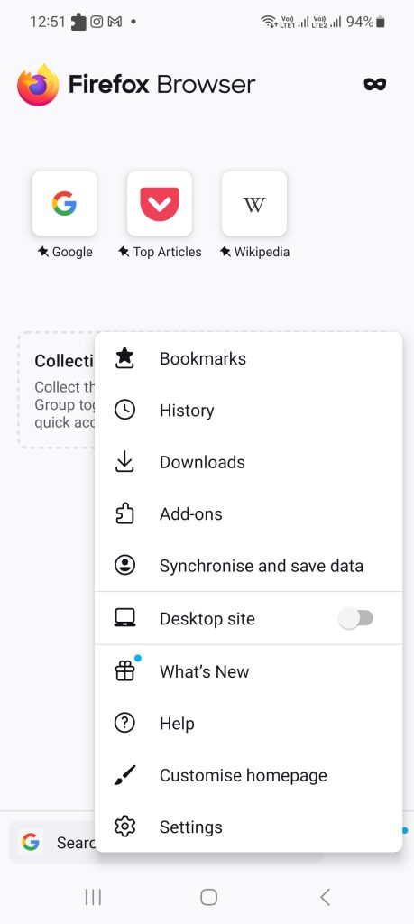This screenshot has height=924, width=414.
Task: Open the Wikipedia shortcut tile
Action: coord(254,203)
